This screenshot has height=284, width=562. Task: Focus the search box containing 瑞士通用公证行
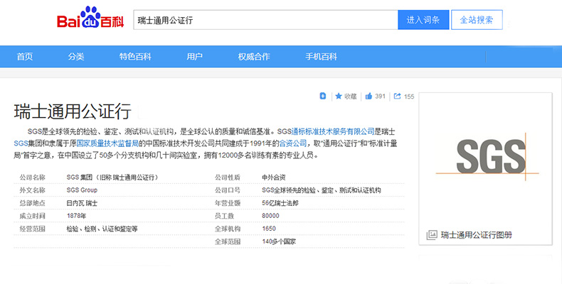(x=265, y=20)
